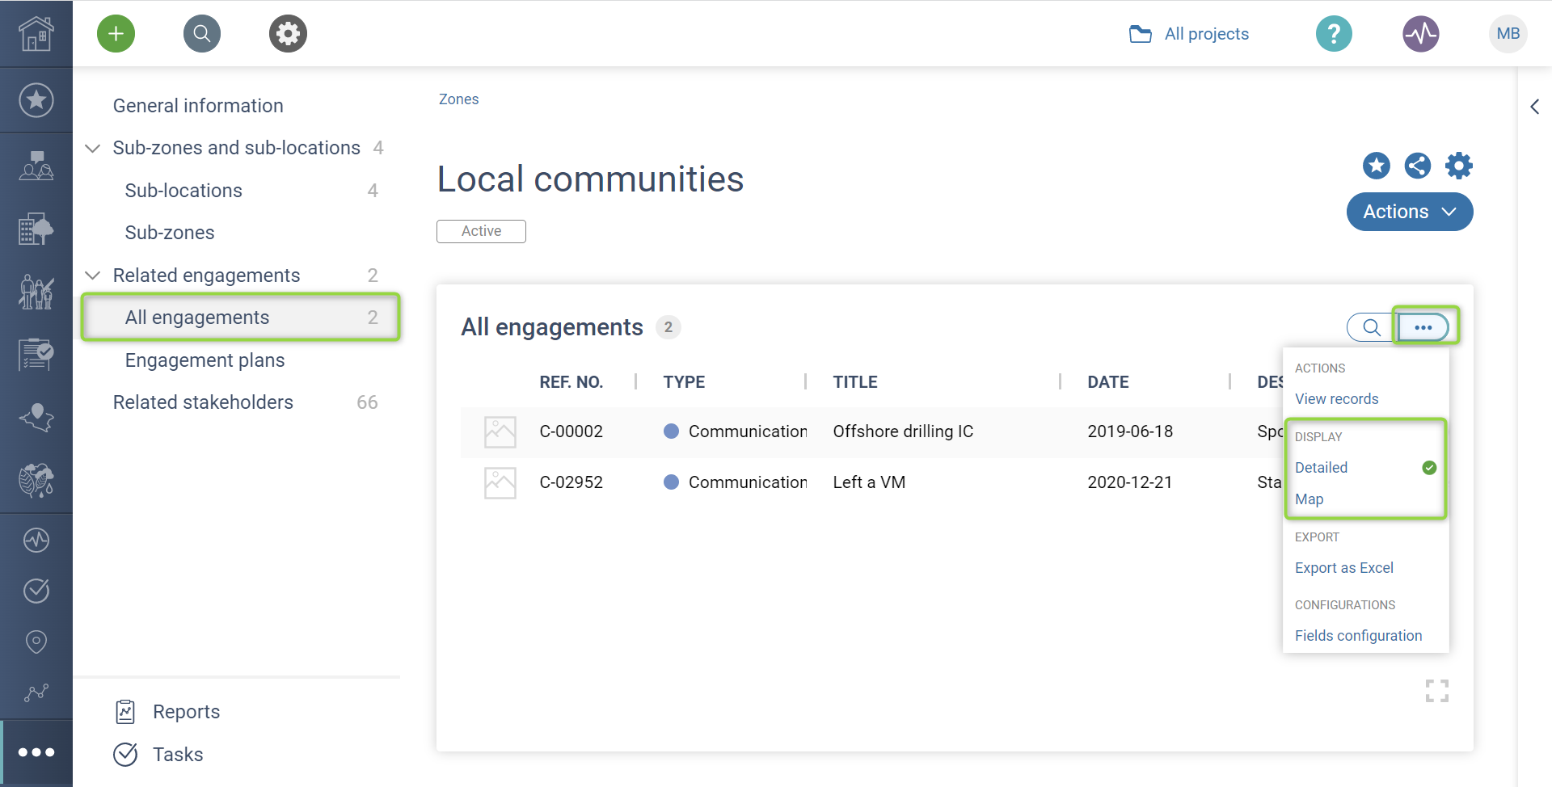Collapse the Related engagements section
This screenshot has width=1552, height=787.
click(93, 276)
